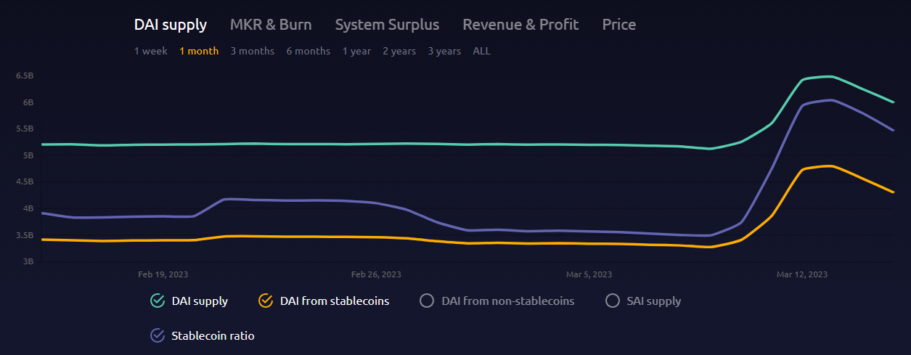
Task: Click the 3.5B y-axis label
Action: point(24,235)
